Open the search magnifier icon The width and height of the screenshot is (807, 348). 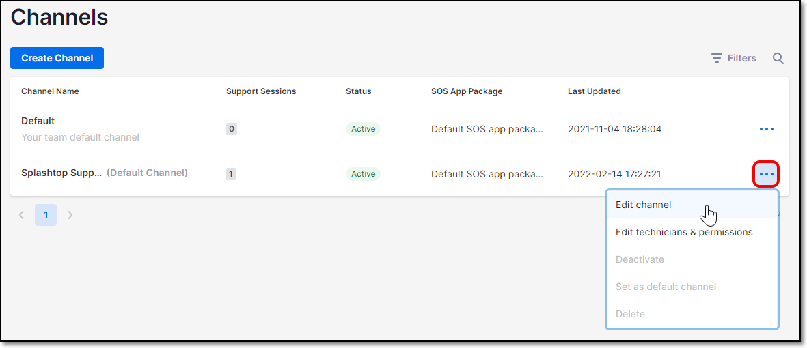point(778,58)
